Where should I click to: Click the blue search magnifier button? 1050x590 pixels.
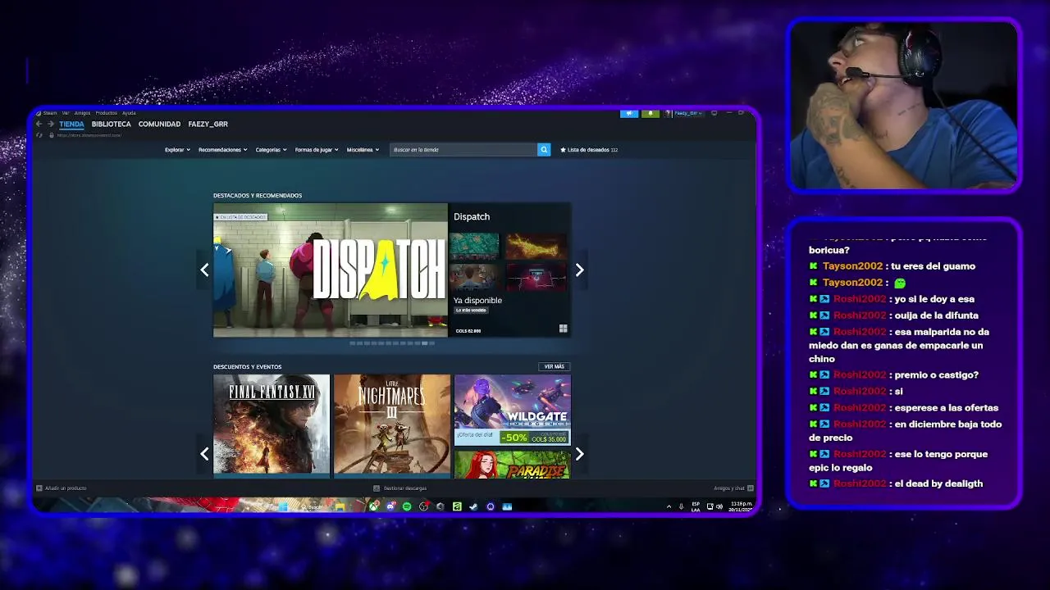[x=544, y=150]
